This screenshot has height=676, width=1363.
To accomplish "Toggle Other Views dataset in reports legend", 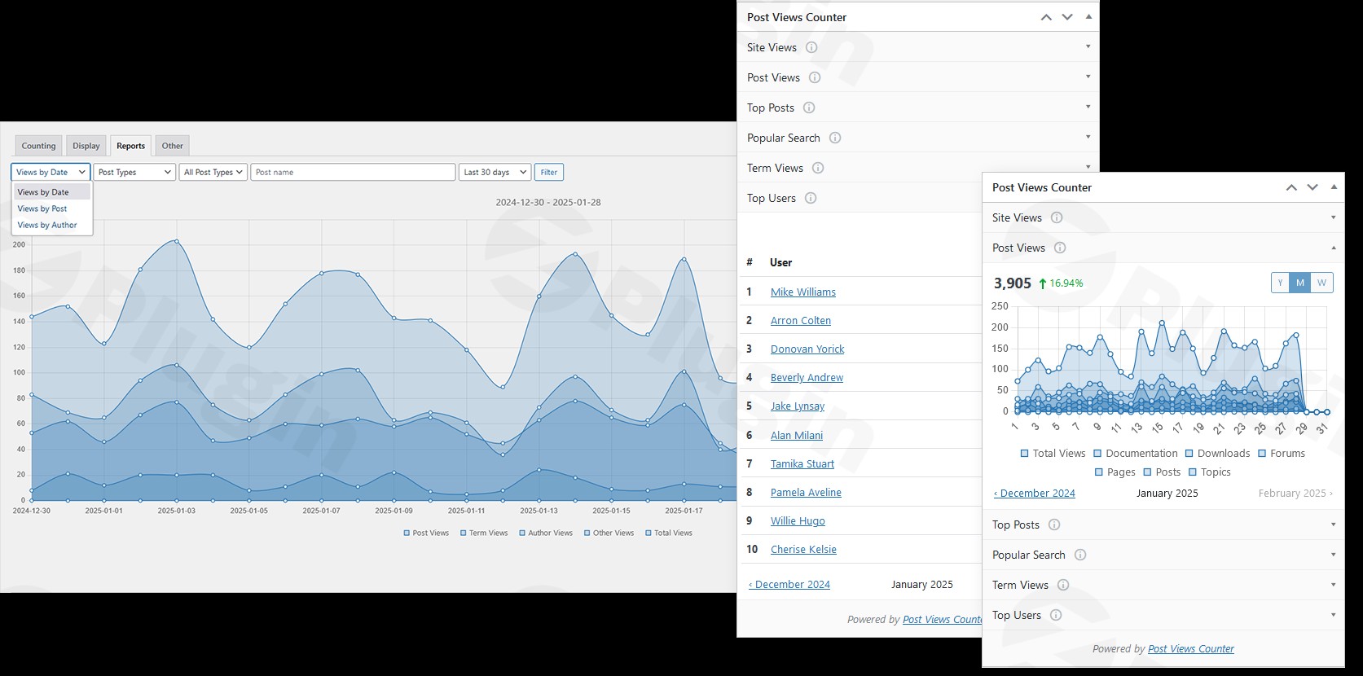I will (609, 533).
